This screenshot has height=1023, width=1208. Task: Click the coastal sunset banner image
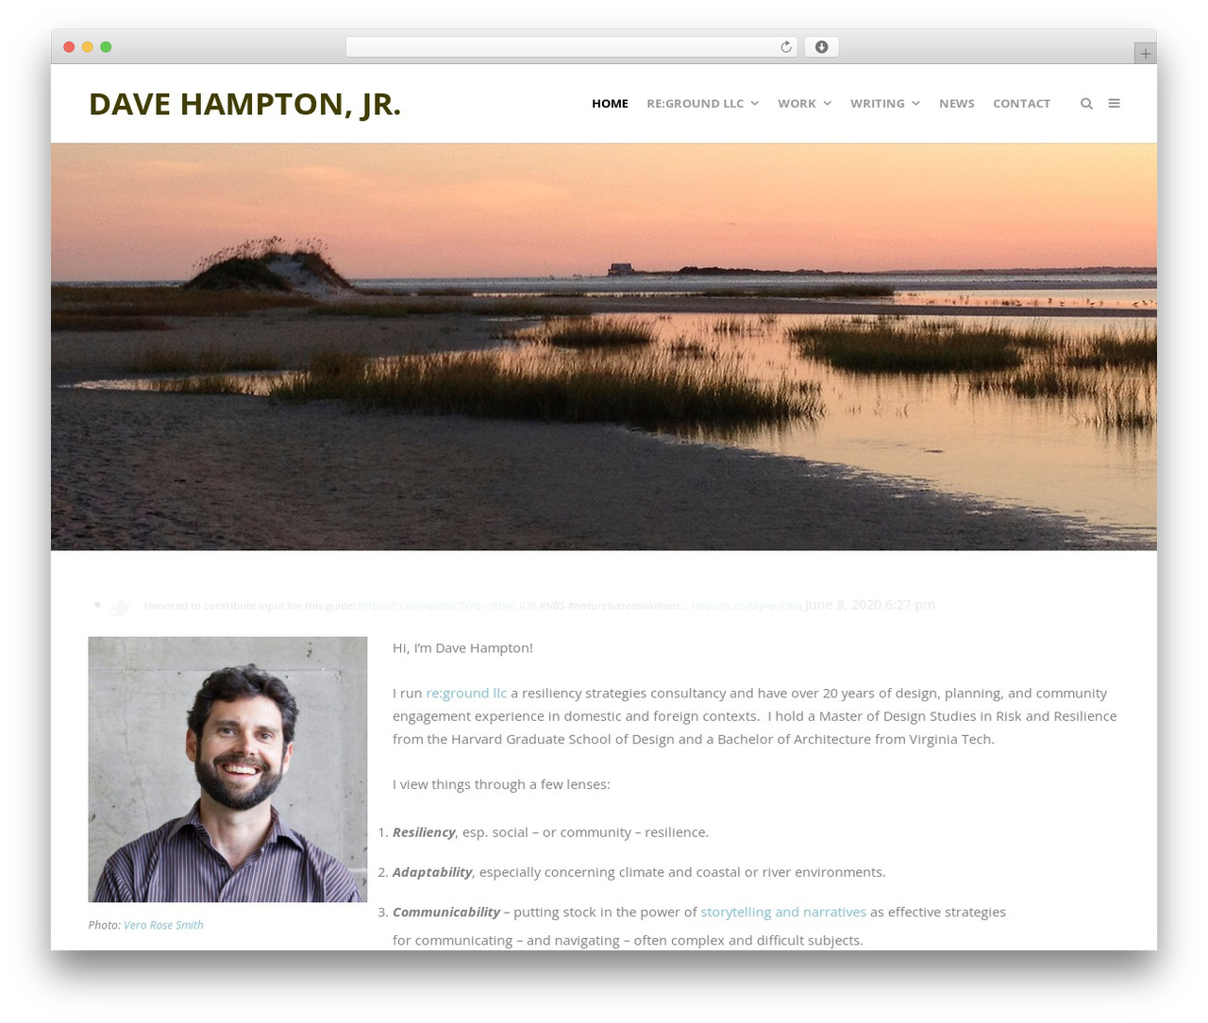pos(604,347)
